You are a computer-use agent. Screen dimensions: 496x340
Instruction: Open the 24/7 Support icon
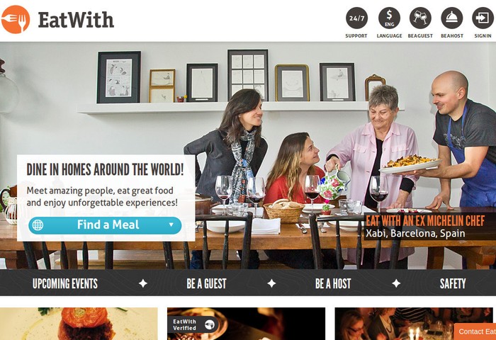(x=356, y=18)
